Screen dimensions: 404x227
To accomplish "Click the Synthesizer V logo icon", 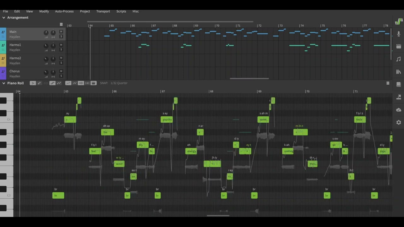I will (x=399, y=21).
